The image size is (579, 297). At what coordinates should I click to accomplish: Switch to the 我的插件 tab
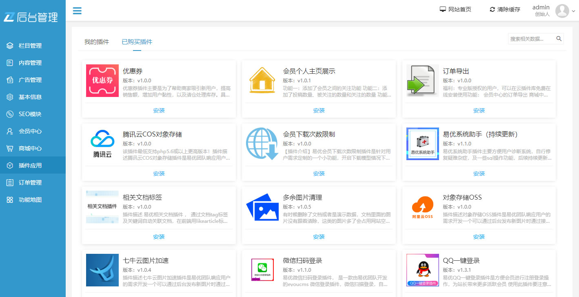(x=97, y=42)
